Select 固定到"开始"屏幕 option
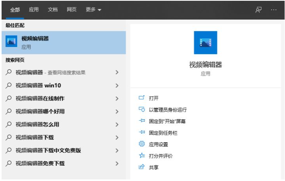This screenshot has width=285, height=181. (x=167, y=121)
